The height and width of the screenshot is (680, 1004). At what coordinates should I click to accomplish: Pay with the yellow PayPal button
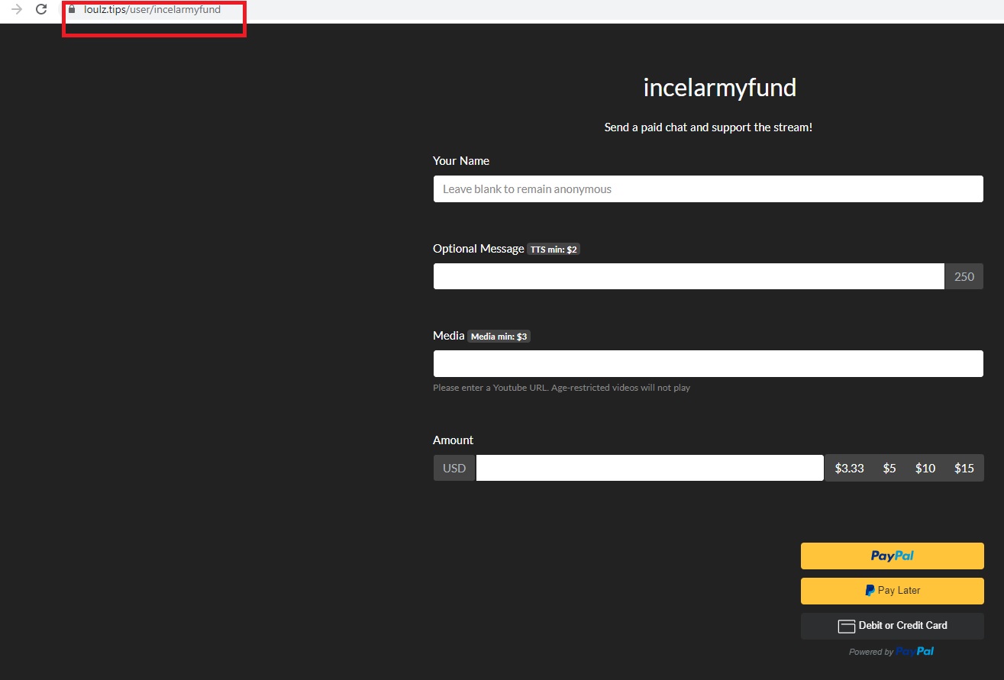[x=892, y=556]
